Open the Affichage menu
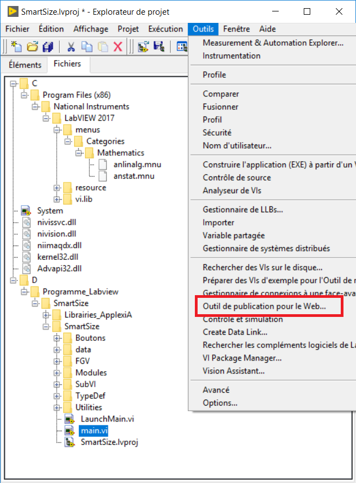Image resolution: width=356 pixels, height=483 pixels. pyautogui.click(x=91, y=29)
